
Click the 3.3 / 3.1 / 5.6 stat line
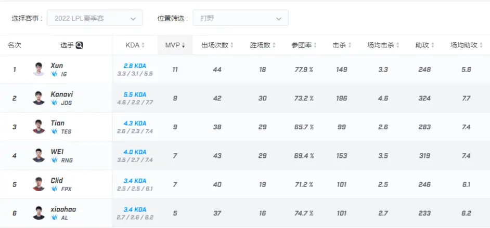point(135,74)
